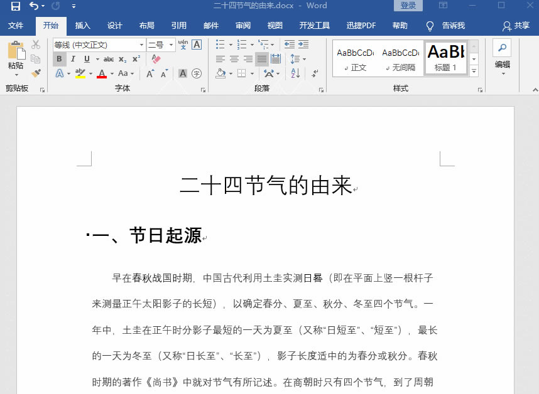Viewport: 539px width, 394px height.
Task: Open the phonetic guide (wén) tool
Action: point(183,45)
